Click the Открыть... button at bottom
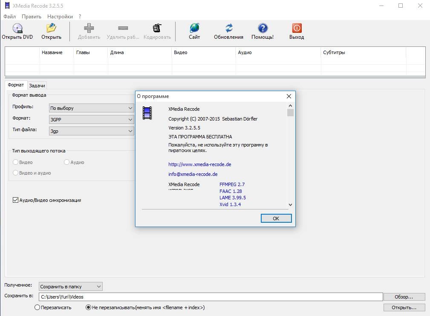Screen dimensions: 430x316 pyautogui.click(x=404, y=307)
